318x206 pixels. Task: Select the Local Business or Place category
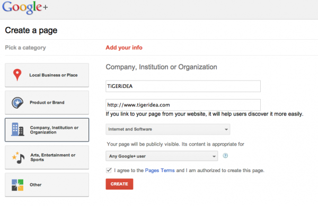coord(47,75)
